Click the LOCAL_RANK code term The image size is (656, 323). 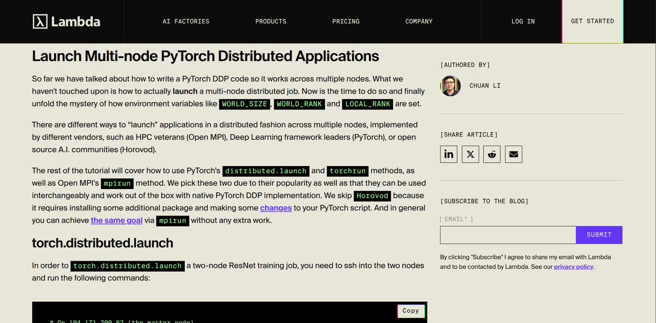(x=367, y=104)
